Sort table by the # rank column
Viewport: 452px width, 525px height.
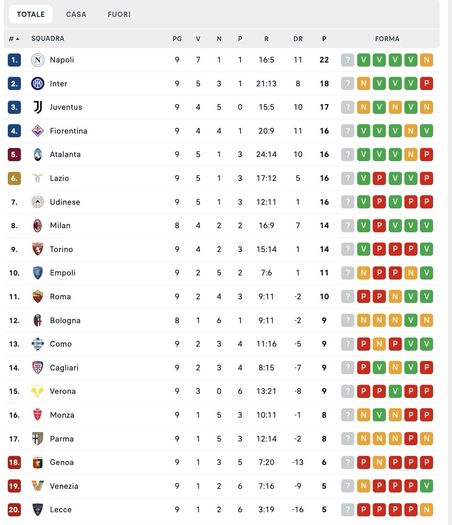[x=14, y=39]
